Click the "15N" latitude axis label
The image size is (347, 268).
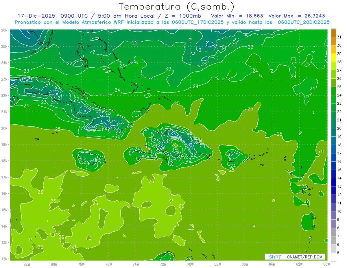4,210
